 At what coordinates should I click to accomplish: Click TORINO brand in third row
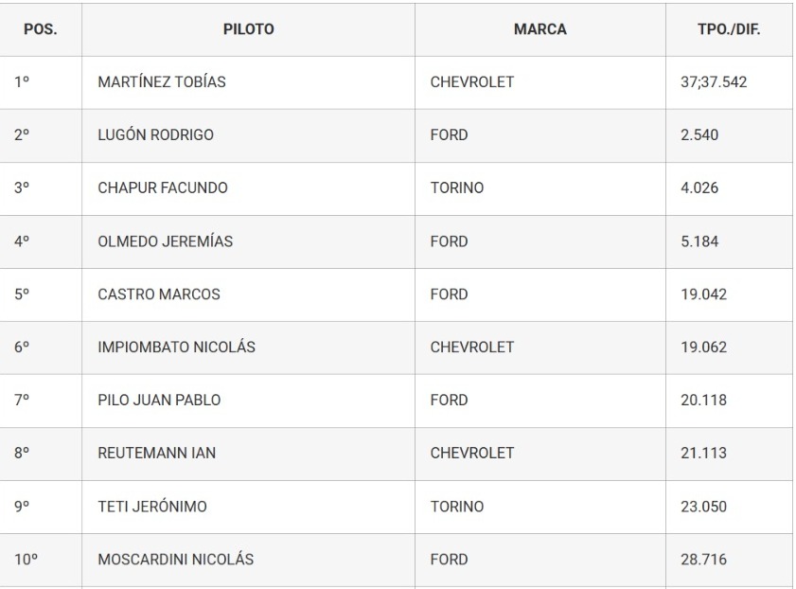(x=457, y=188)
